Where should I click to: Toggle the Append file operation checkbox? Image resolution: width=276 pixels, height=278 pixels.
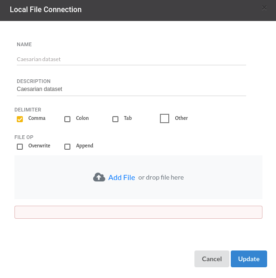(67, 146)
